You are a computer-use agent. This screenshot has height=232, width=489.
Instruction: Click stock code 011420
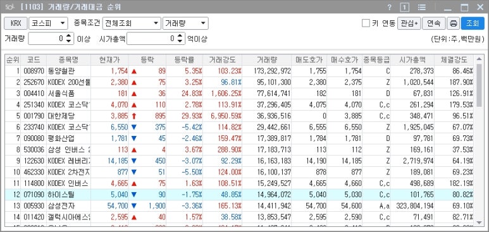(x=34, y=217)
